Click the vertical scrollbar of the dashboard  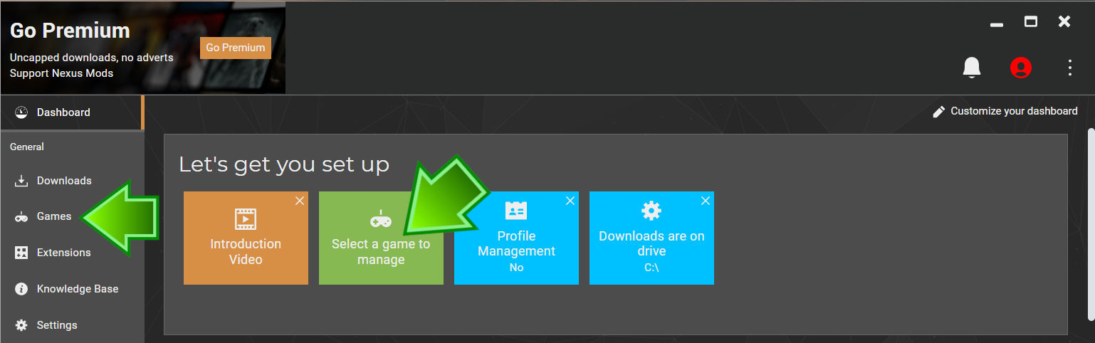pyautogui.click(x=1091, y=223)
